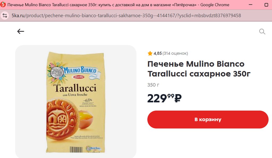Click the ruble currency symbol by price
The height and width of the screenshot is (158, 272).
178,98
